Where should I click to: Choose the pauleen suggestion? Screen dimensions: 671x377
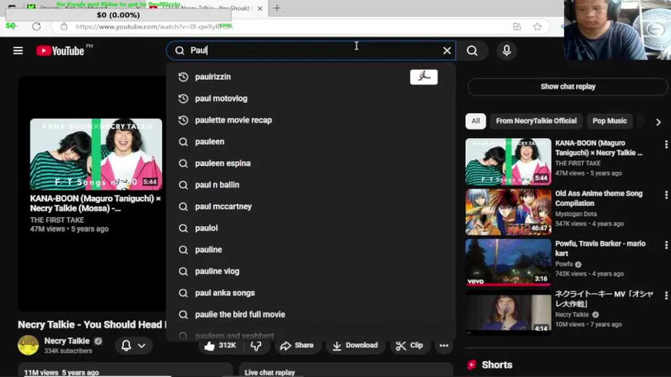click(x=311, y=141)
